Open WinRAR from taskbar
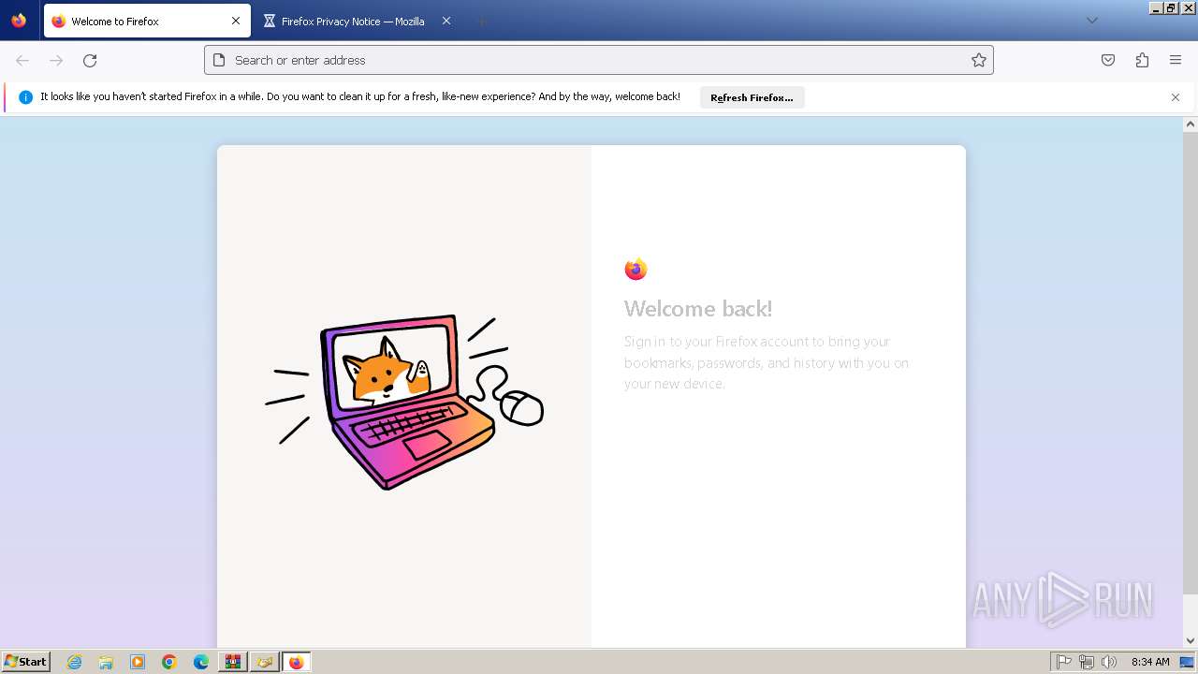The width and height of the screenshot is (1198, 674). pyautogui.click(x=232, y=662)
